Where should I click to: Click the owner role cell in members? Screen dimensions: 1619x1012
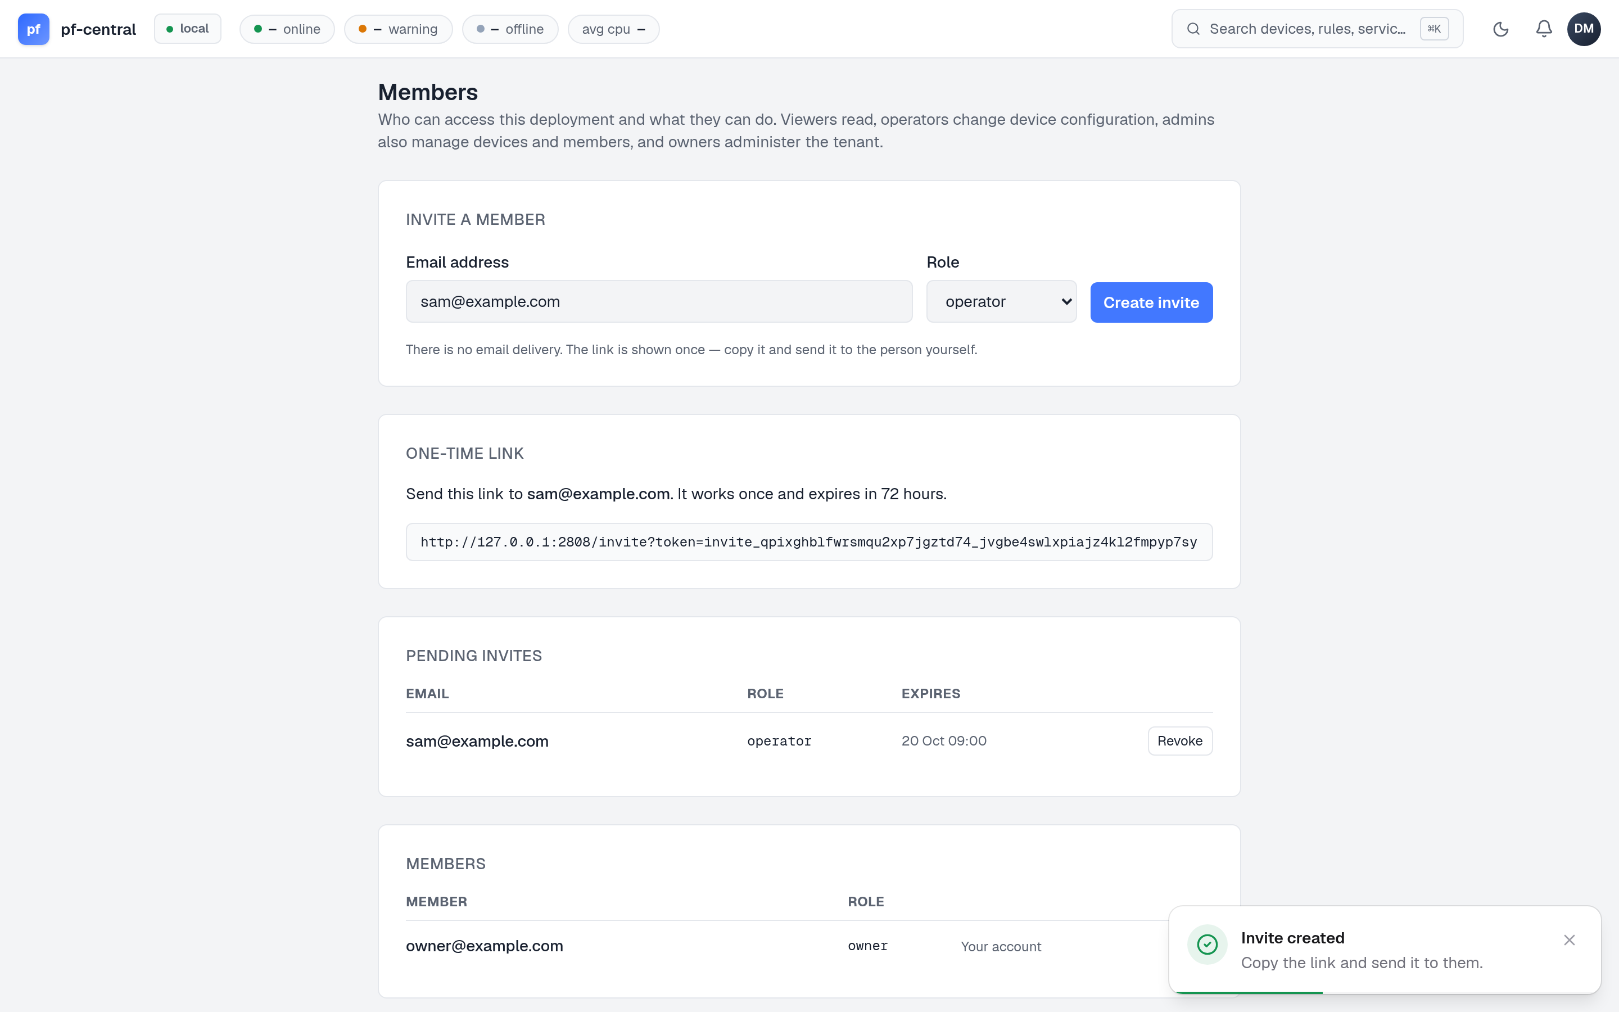867,946
